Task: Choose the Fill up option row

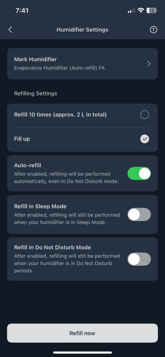Action: tap(82, 139)
